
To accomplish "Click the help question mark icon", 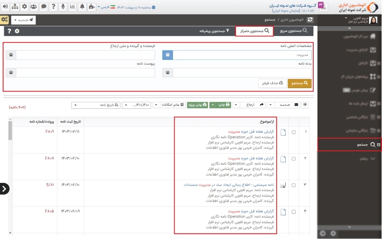I will 53,6.
